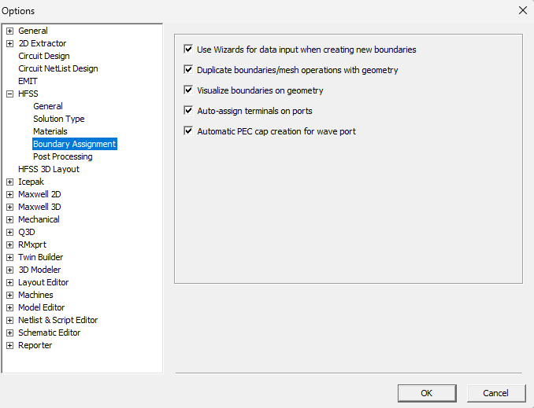Uncheck Duplicate boundaries/mesh operations with geometry
The height and width of the screenshot is (408, 534).
click(188, 70)
